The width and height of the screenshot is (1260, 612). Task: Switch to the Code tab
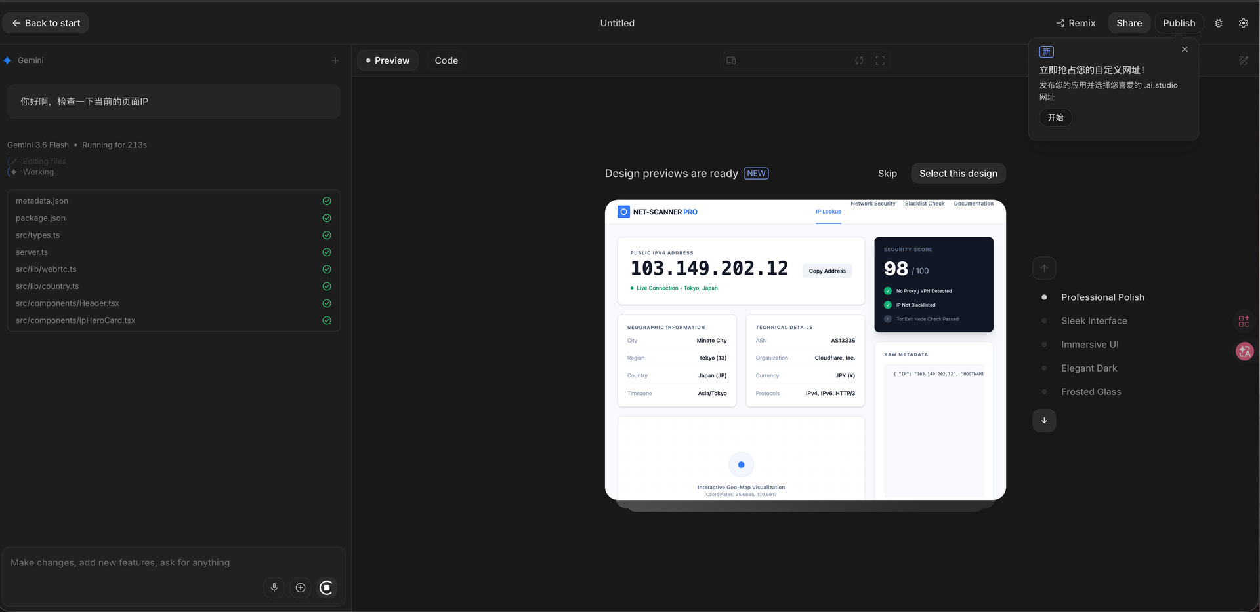446,60
